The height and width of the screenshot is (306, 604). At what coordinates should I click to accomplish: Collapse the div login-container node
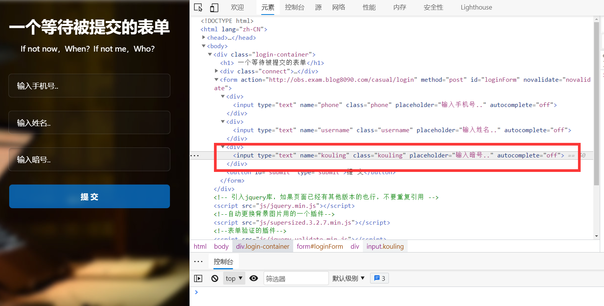pos(210,54)
